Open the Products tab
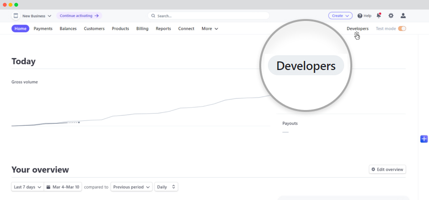The image size is (429, 200). [x=121, y=29]
